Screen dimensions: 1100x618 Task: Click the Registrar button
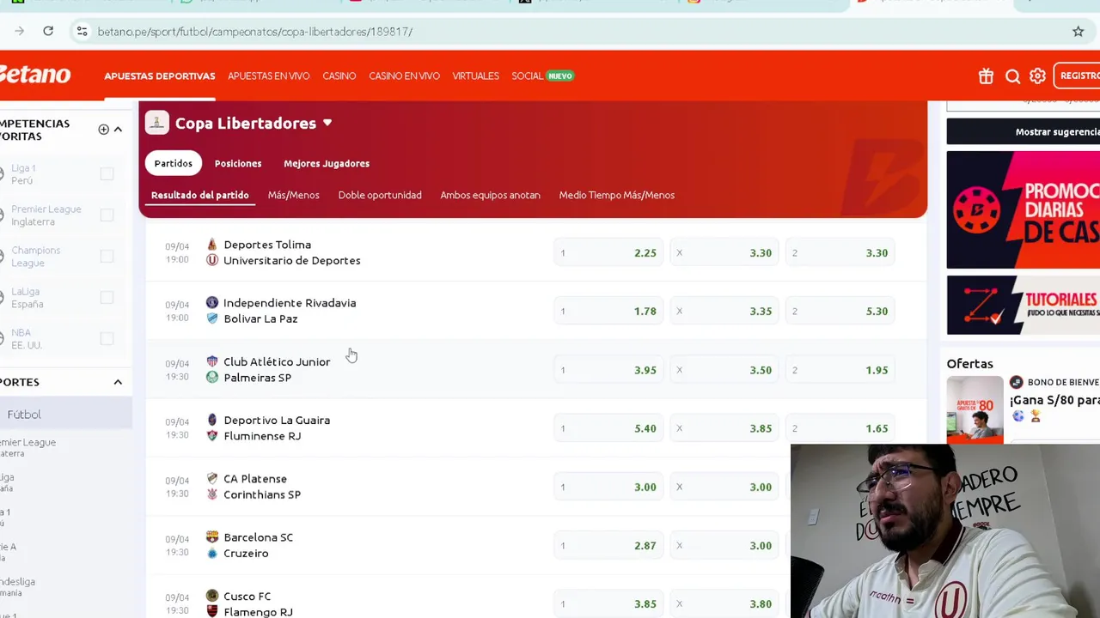click(1078, 76)
